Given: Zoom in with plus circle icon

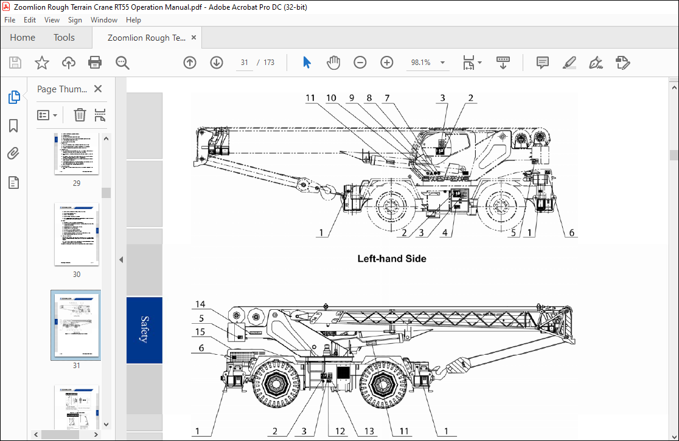Looking at the screenshot, I should click(x=387, y=63).
